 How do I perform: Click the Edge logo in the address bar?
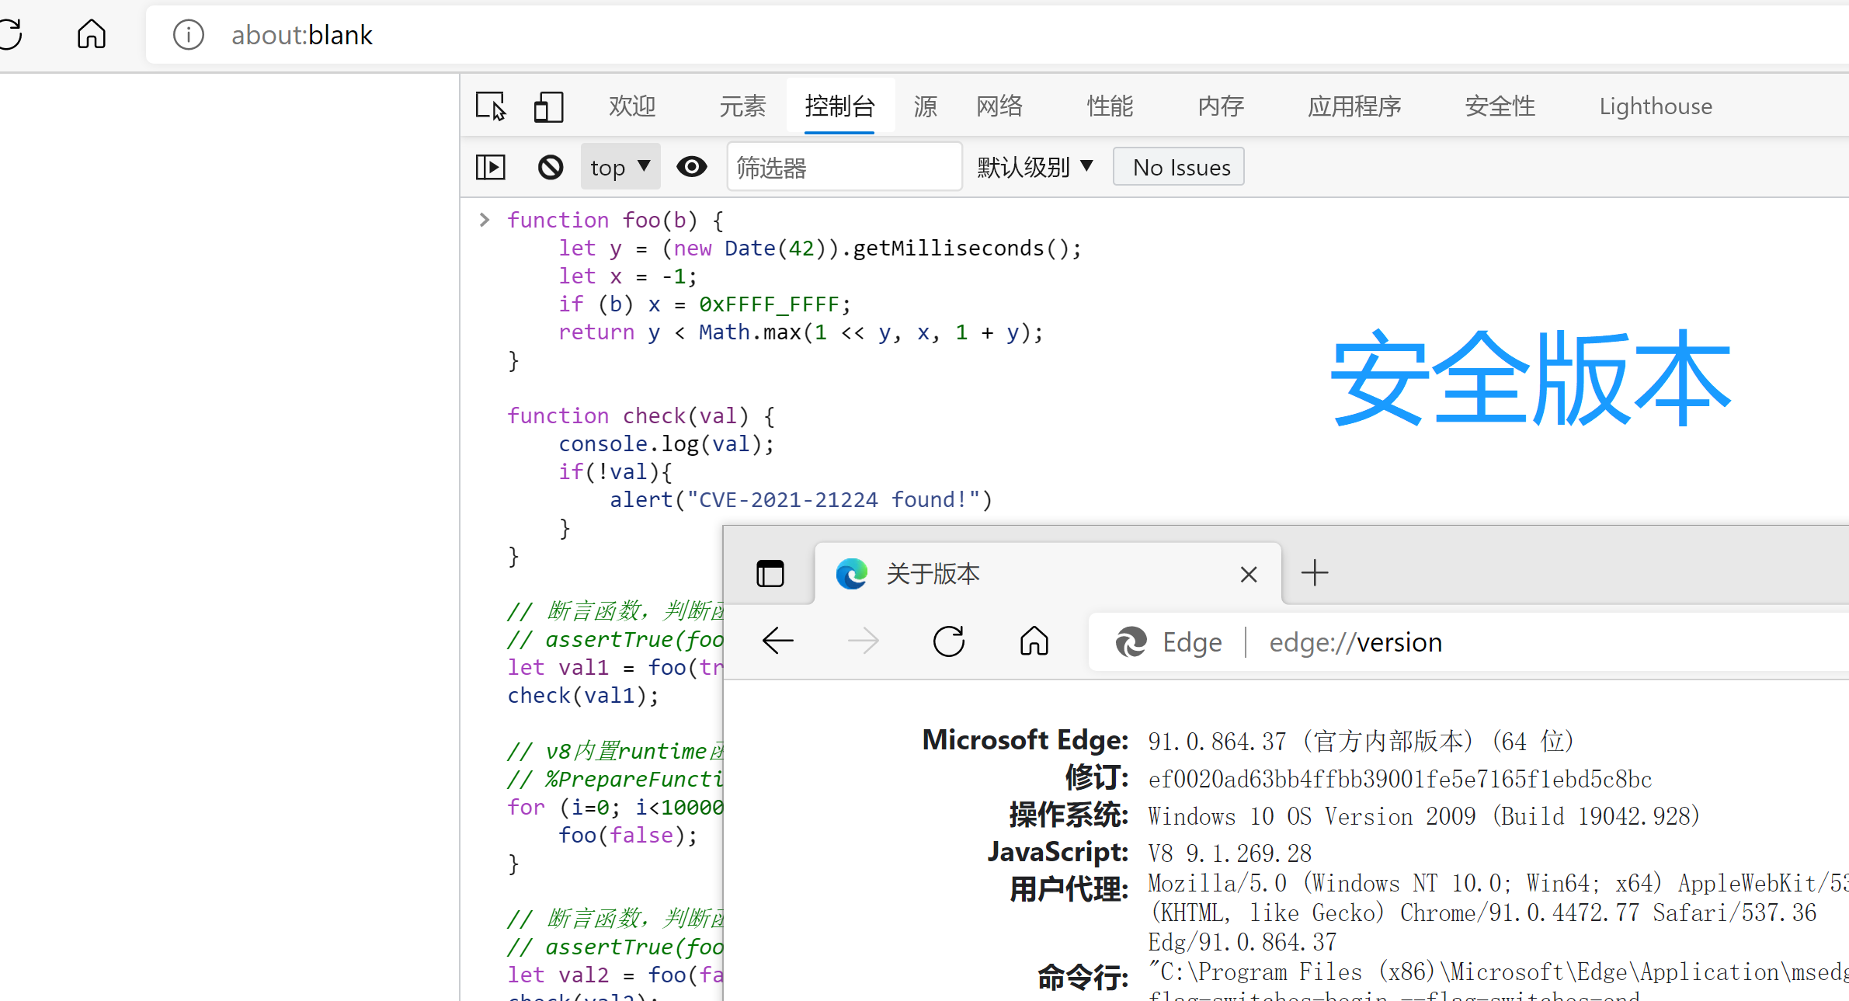pos(1131,642)
